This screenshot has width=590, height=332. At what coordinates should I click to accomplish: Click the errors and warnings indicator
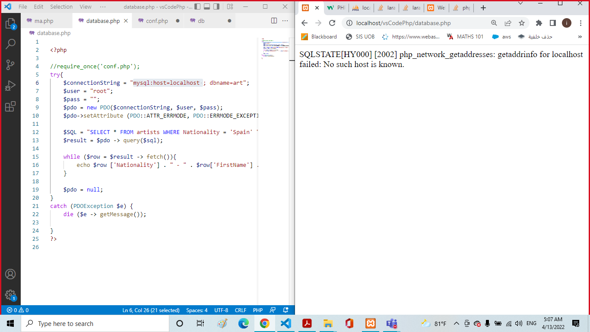coord(17,310)
